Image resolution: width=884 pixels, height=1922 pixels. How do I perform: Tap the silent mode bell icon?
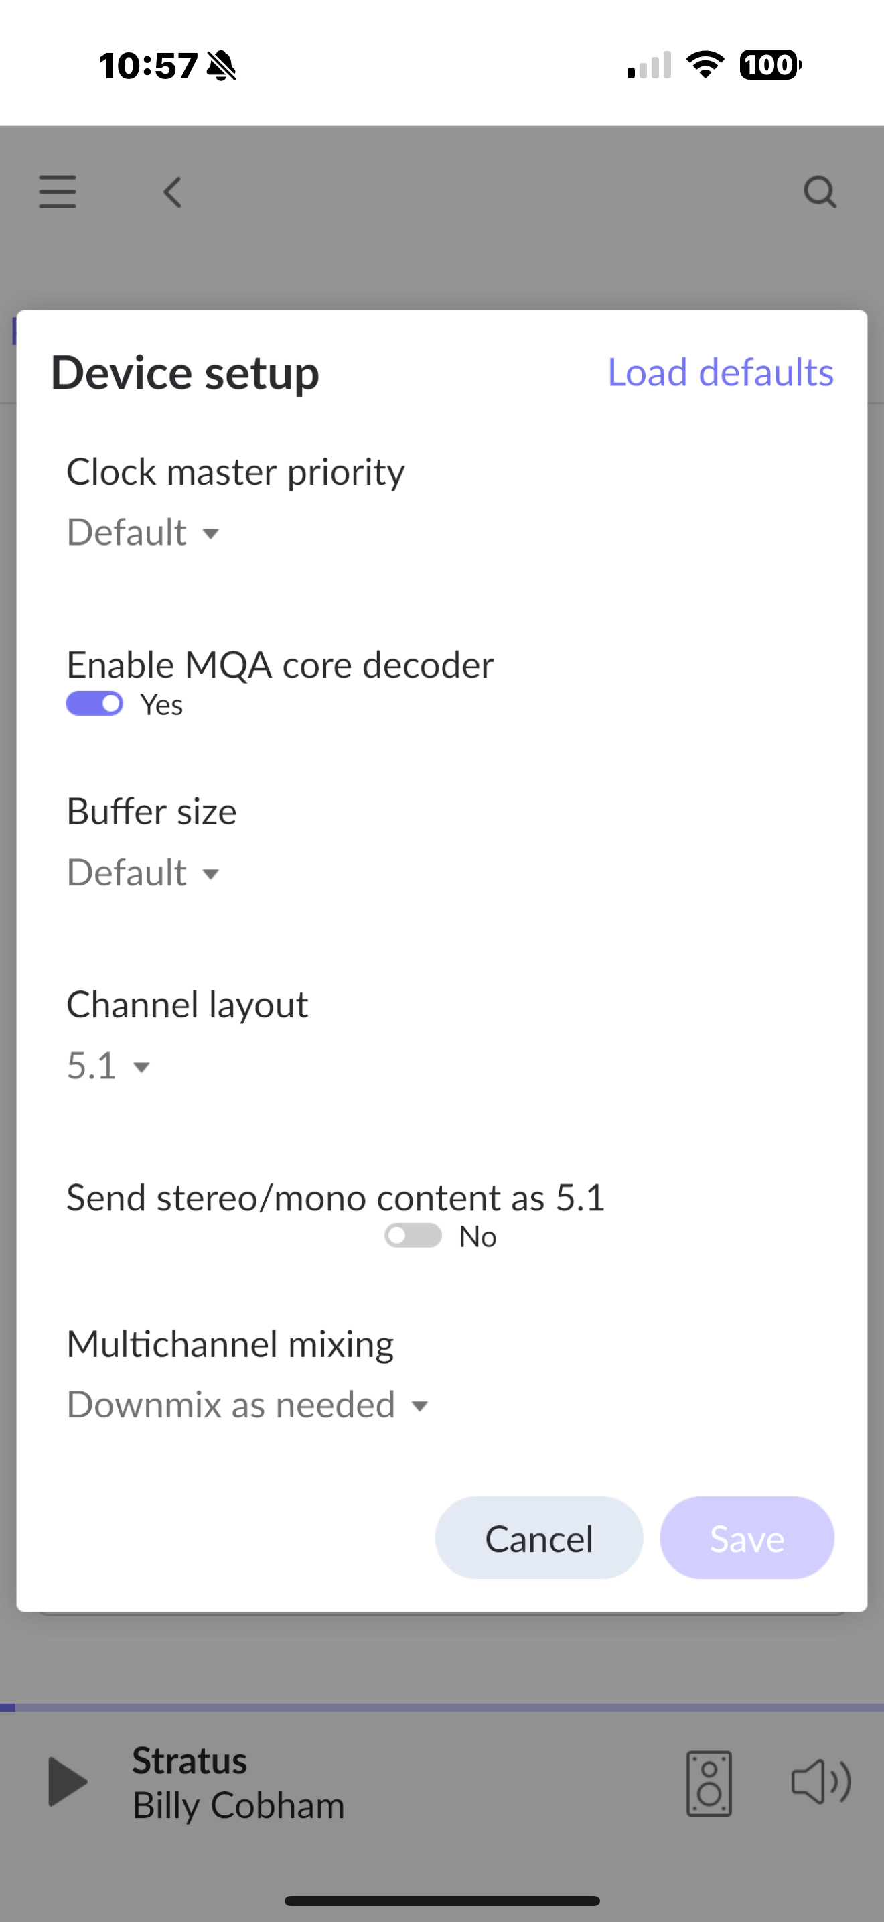pyautogui.click(x=222, y=66)
